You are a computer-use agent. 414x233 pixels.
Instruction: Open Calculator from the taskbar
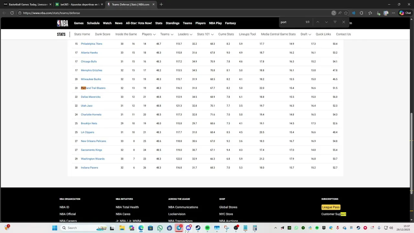click(255, 228)
